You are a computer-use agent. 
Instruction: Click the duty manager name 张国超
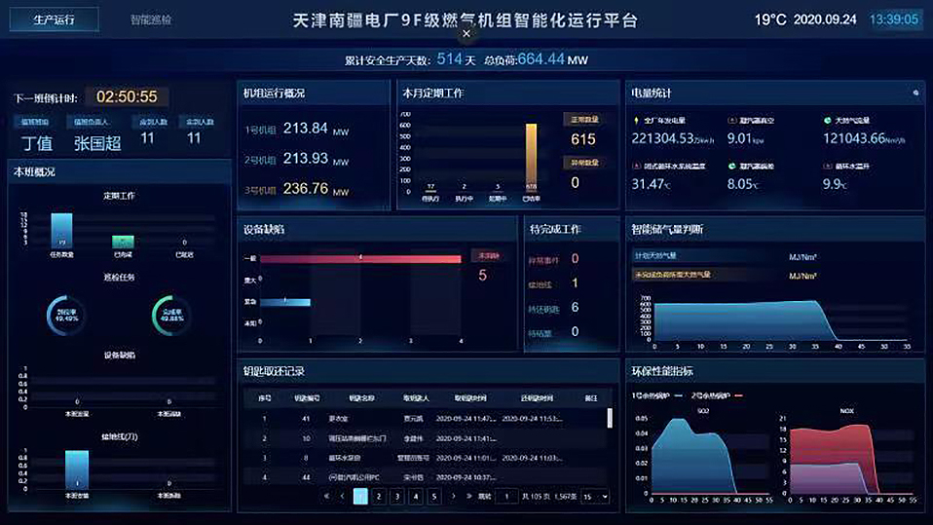click(x=97, y=143)
